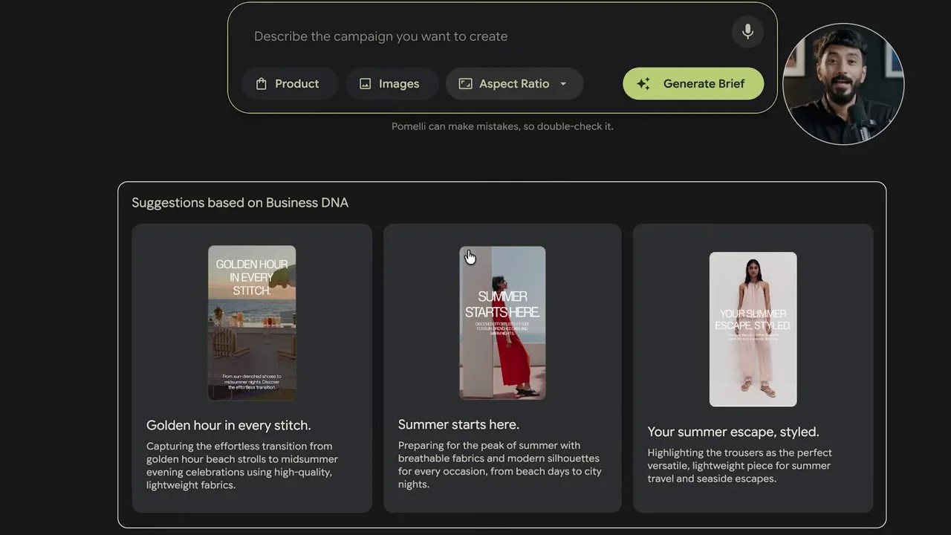Screen dimensions: 951x535
Task: Click the golden hour beach strolls description
Action: 242,466
